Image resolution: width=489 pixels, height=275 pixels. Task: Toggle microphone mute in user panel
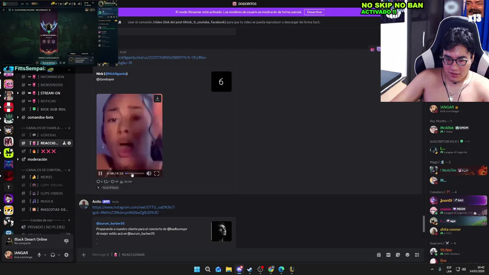point(39,255)
